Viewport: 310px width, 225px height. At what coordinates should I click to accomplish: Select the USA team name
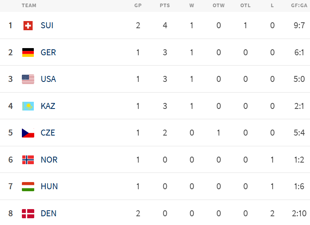point(48,79)
